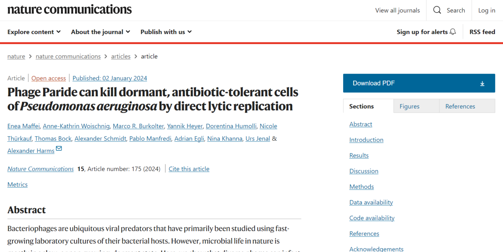Click the download arrow on PDF button
The image size is (503, 252).
[482, 83]
